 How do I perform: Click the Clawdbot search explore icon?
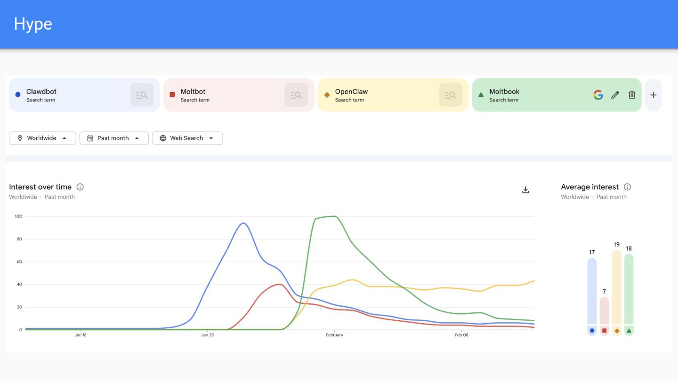(x=142, y=95)
